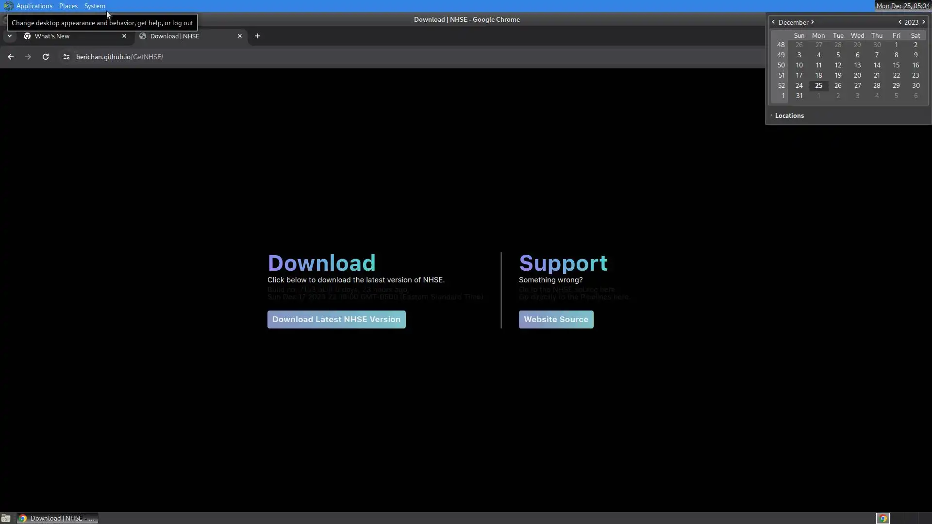The image size is (932, 524).
Task: Click the Website Source button
Action: point(556,319)
